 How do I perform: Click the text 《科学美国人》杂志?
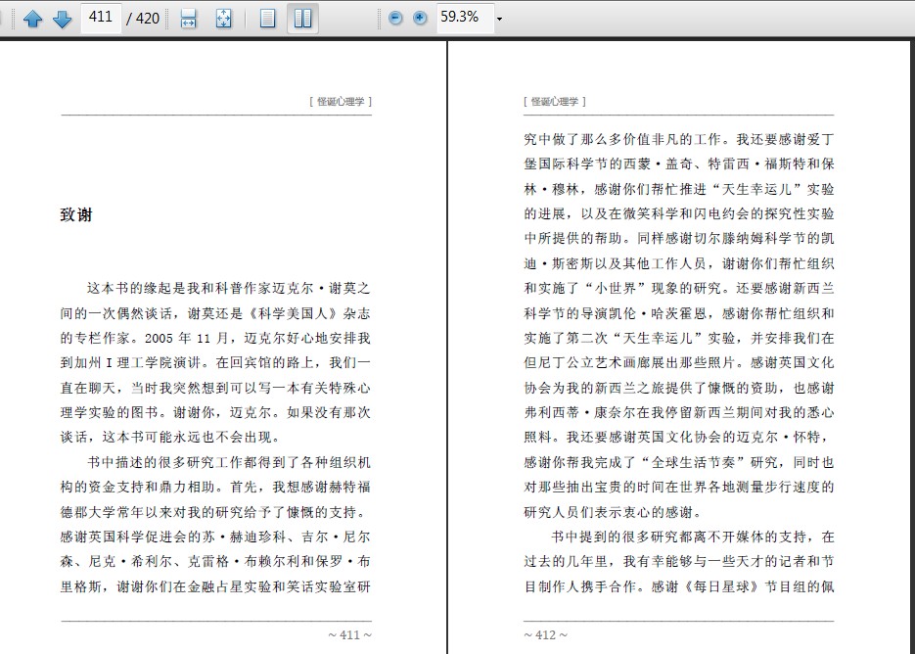click(x=309, y=313)
